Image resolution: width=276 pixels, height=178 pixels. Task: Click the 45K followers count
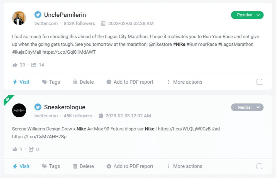pyautogui.click(x=78, y=116)
